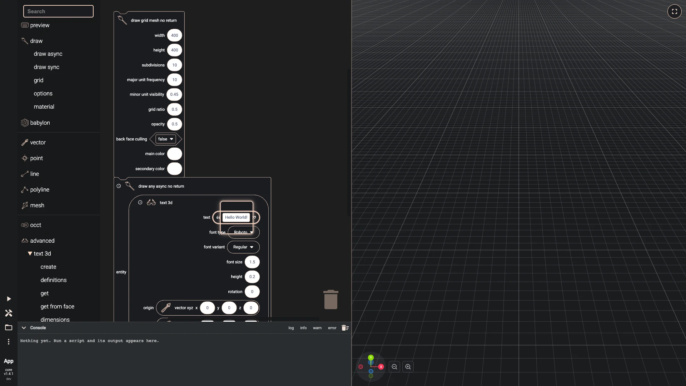The height and width of the screenshot is (386, 686).
Task: Open the three-dot more menu
Action: [9, 342]
